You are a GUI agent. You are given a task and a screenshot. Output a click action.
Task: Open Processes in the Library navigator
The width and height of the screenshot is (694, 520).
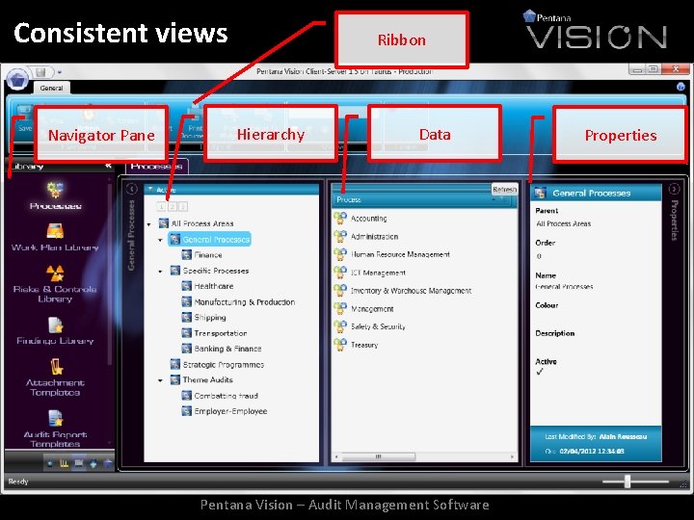(55, 195)
